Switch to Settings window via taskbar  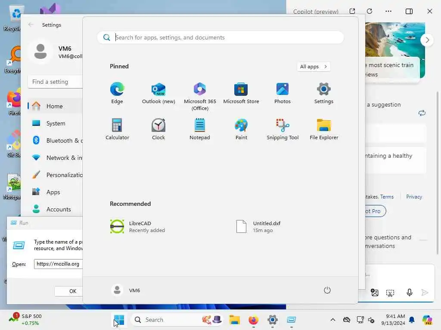tap(273, 320)
